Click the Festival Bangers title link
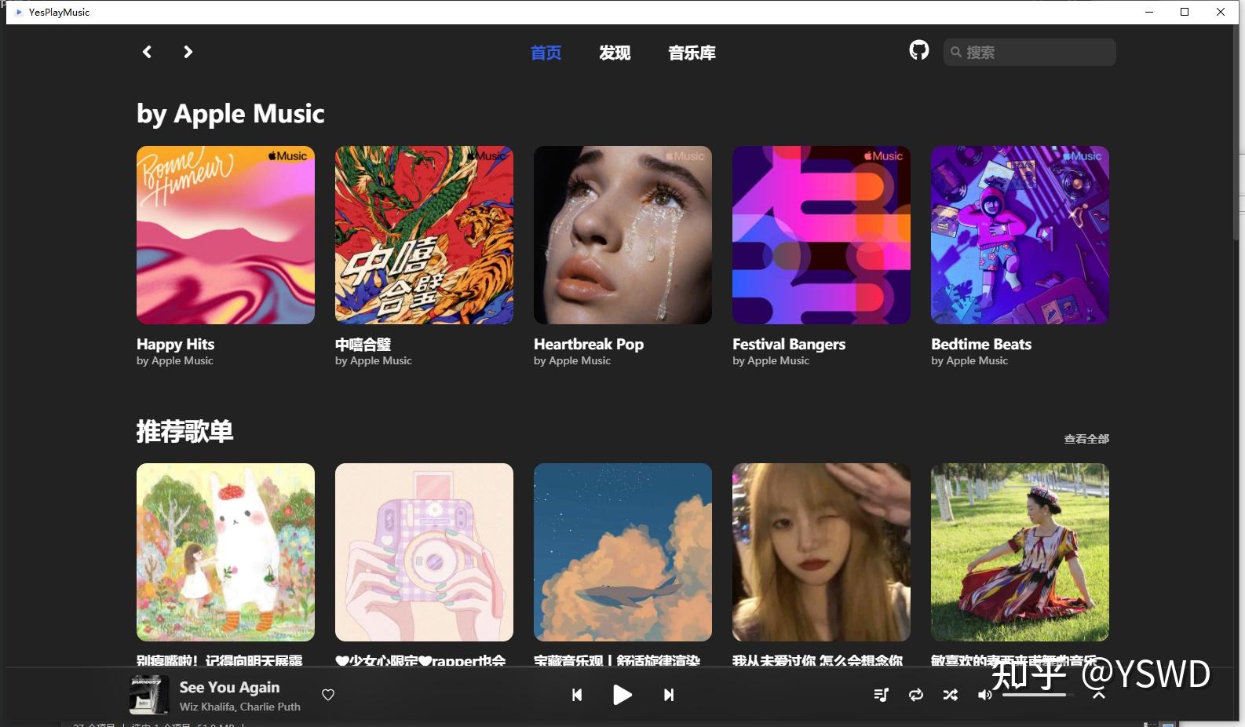1245x727 pixels. pos(789,344)
